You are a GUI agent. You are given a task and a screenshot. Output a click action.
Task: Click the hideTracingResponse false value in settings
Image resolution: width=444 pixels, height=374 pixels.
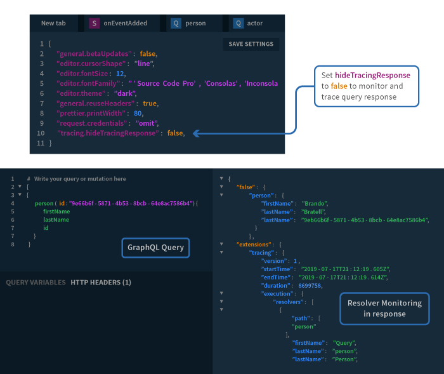(175, 133)
